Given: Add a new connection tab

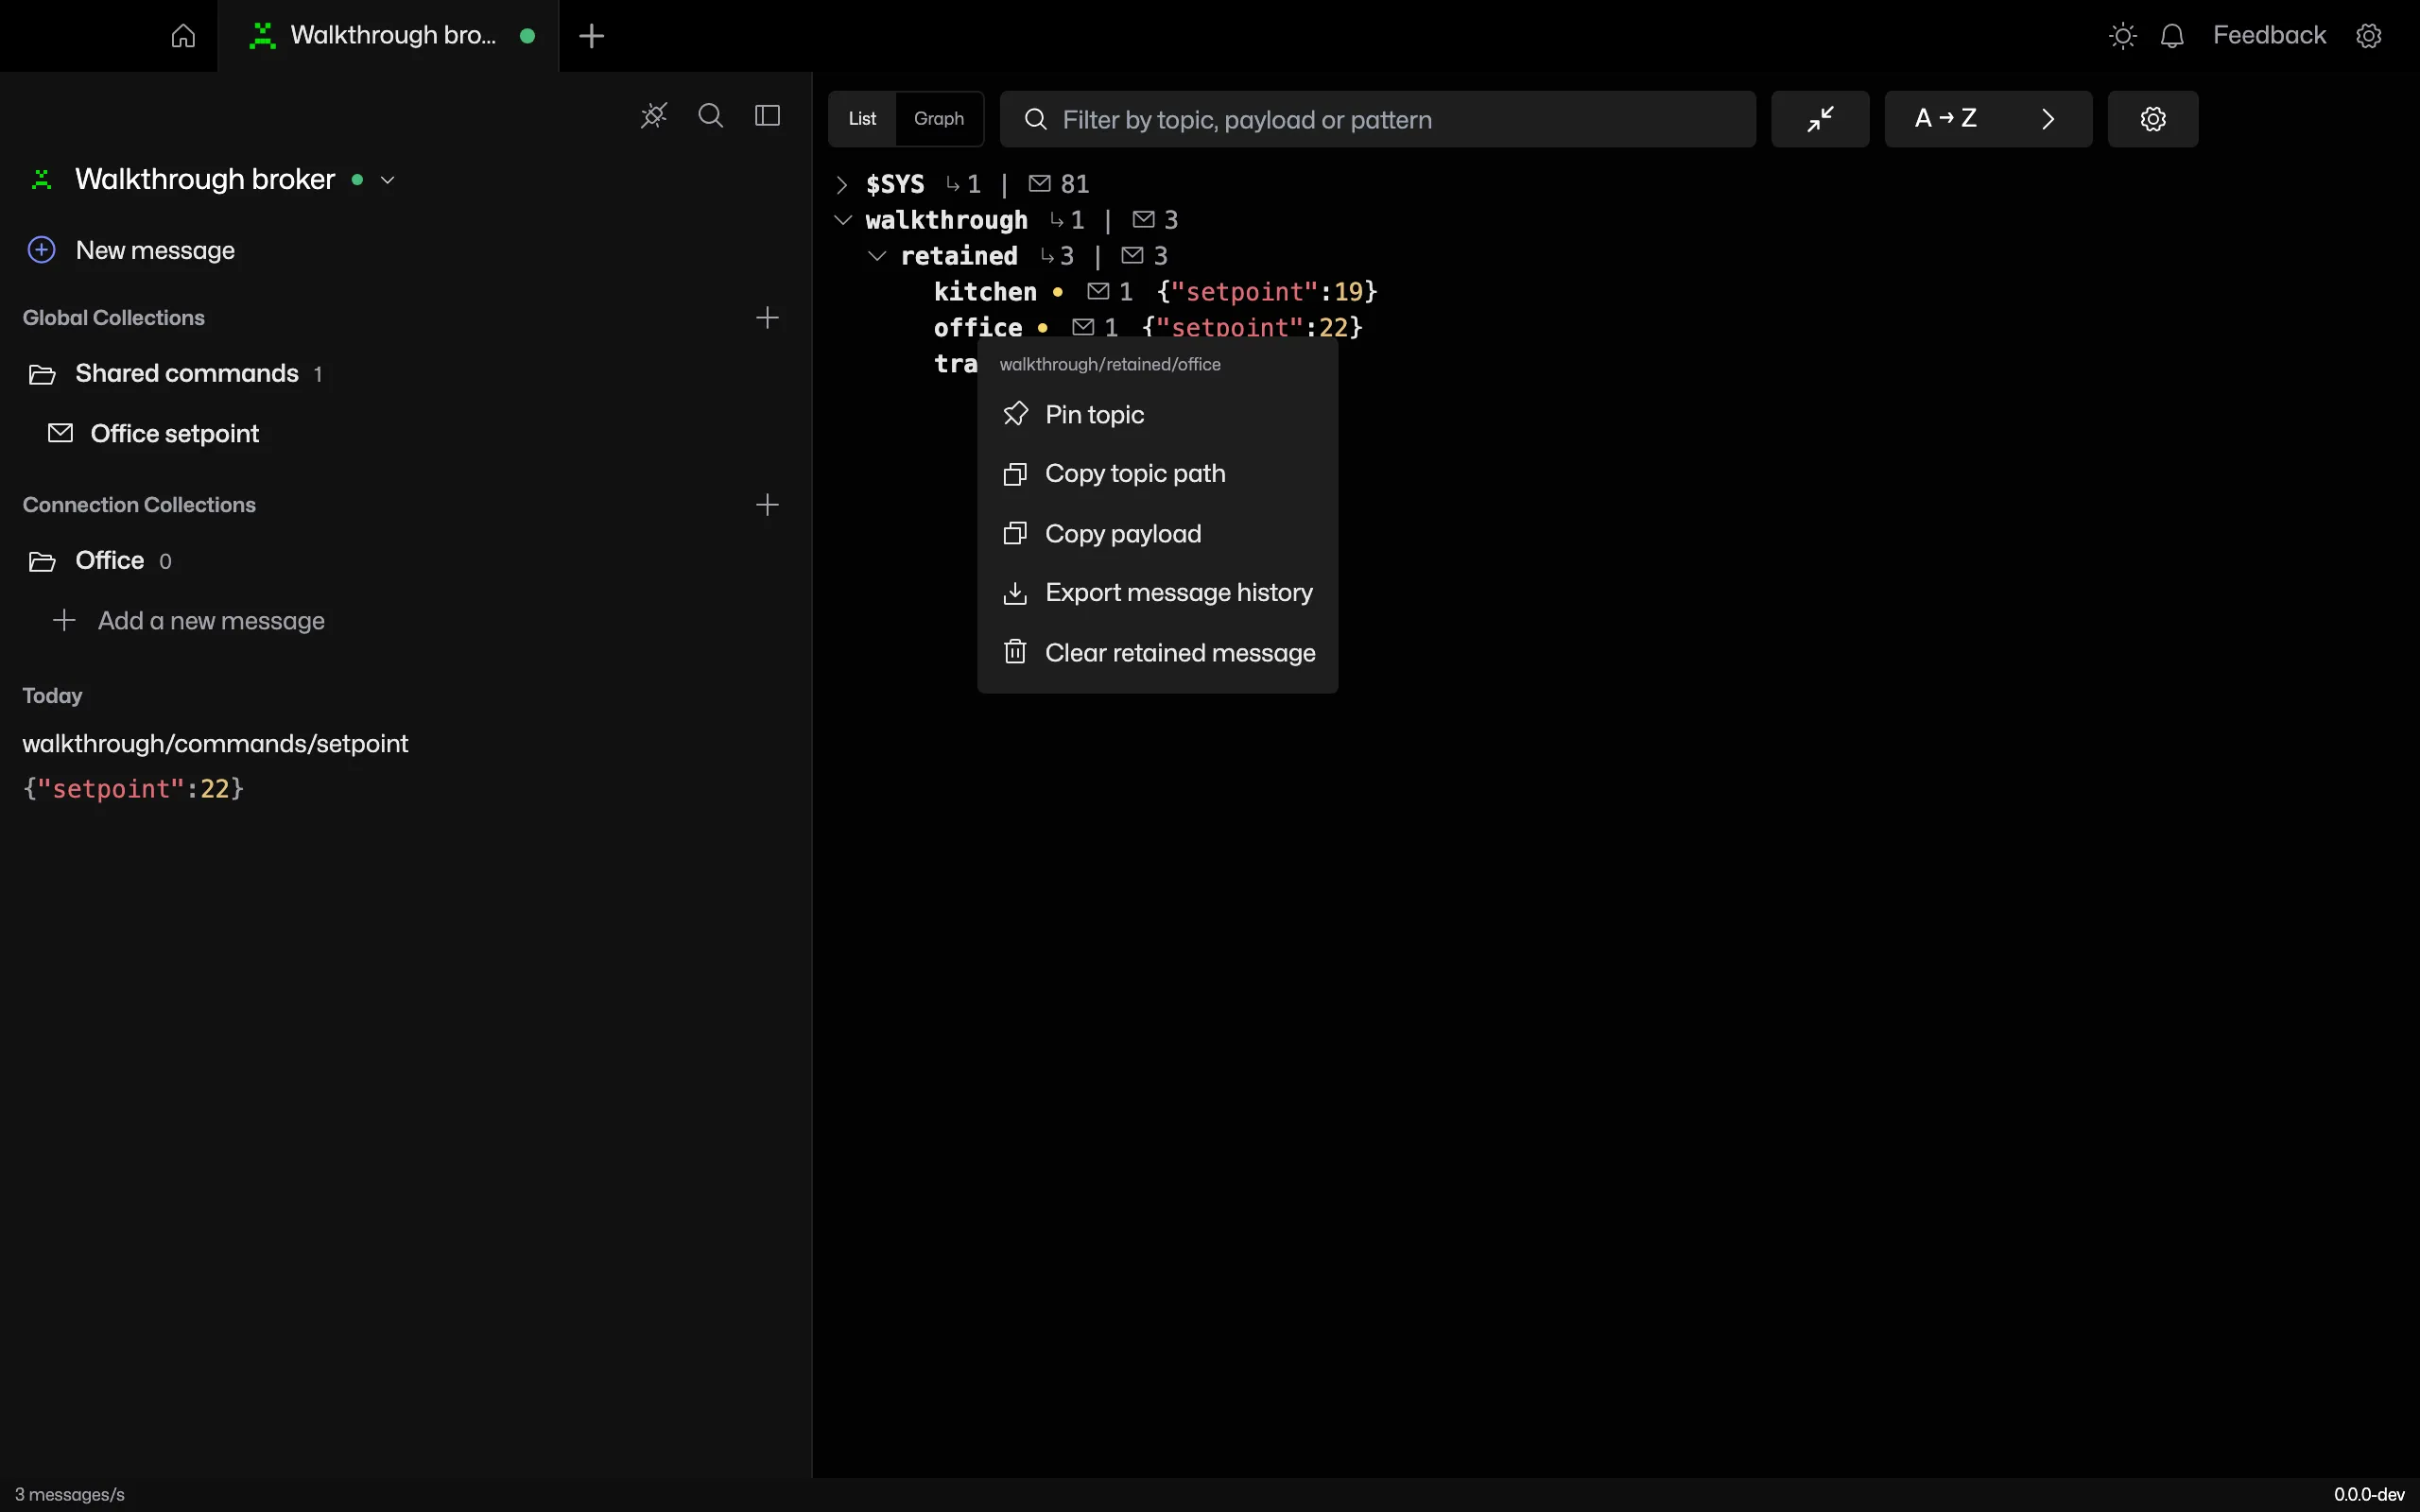Looking at the screenshot, I should [x=592, y=36].
